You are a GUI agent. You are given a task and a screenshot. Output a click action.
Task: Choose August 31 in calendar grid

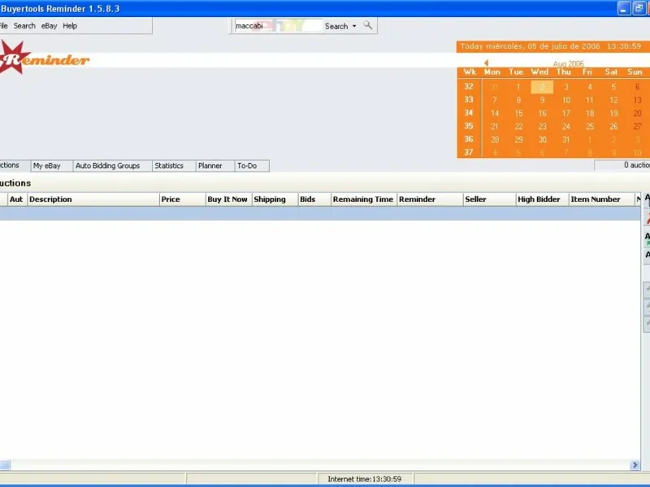[x=565, y=140]
